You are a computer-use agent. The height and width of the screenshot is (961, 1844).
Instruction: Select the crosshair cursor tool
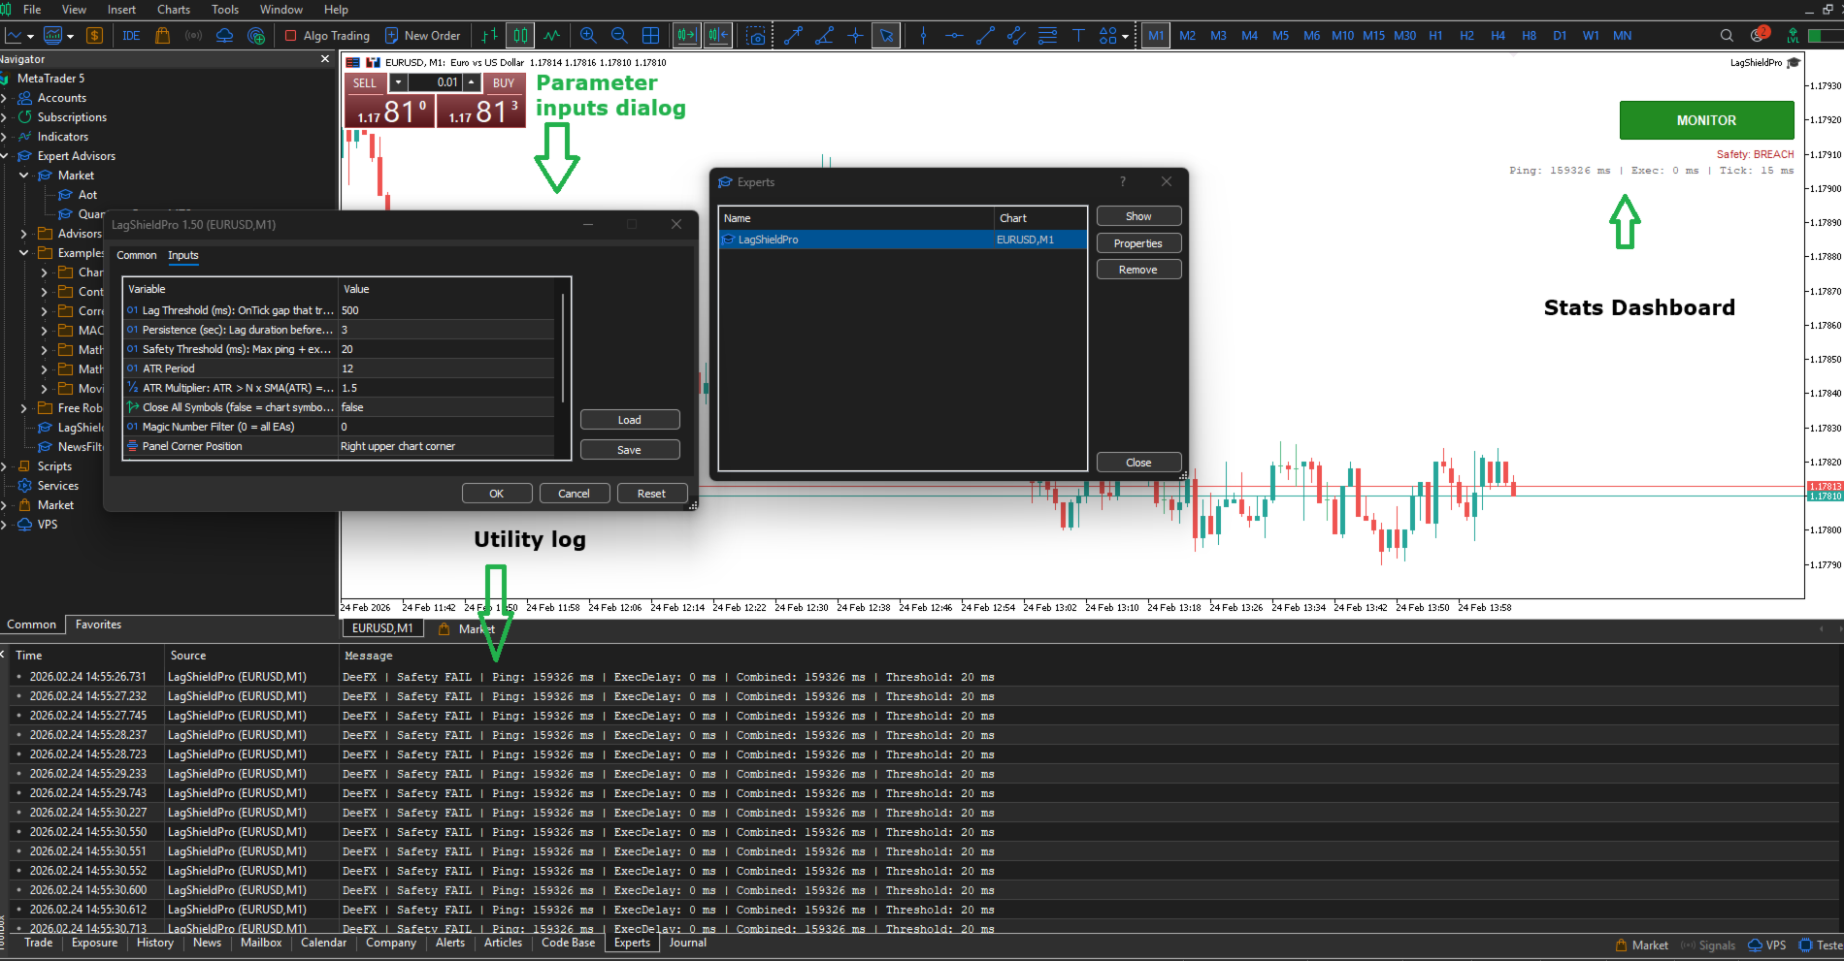coord(855,36)
